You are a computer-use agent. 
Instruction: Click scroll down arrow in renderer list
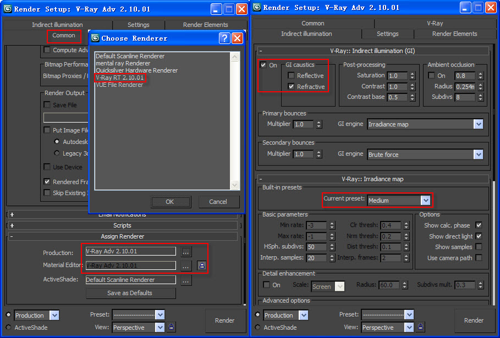235,185
